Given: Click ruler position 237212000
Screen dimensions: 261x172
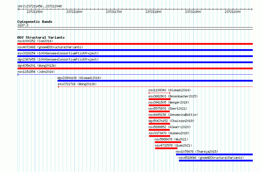Looking at the screenshot, I should (x=233, y=12).
